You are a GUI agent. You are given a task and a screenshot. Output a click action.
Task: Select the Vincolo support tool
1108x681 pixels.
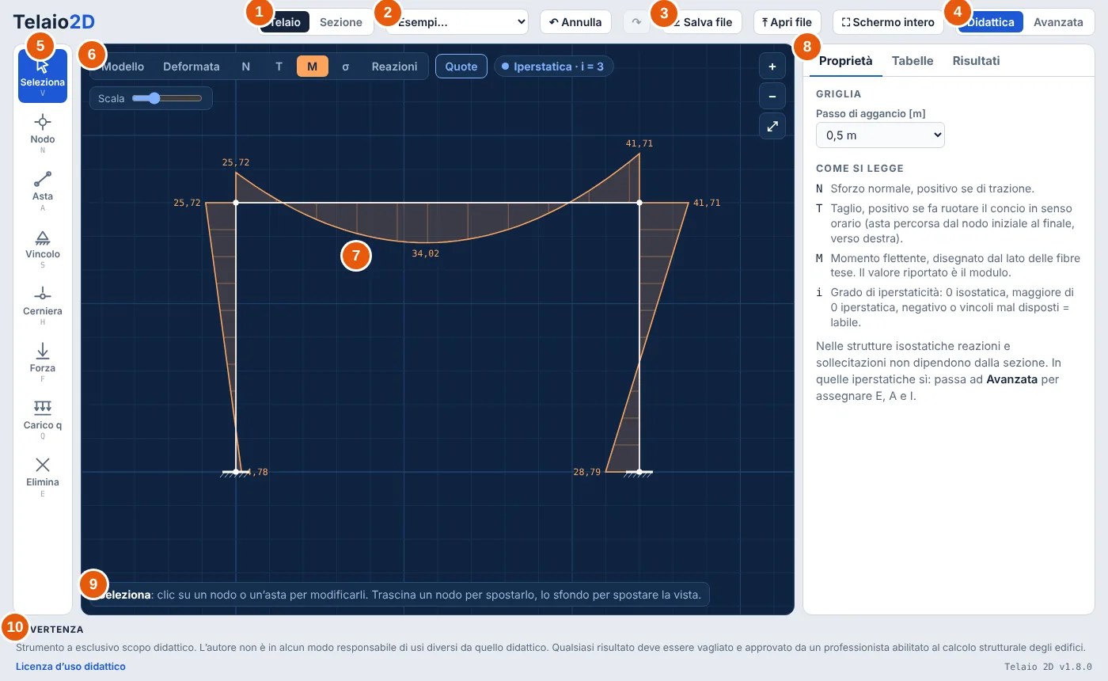(43, 248)
